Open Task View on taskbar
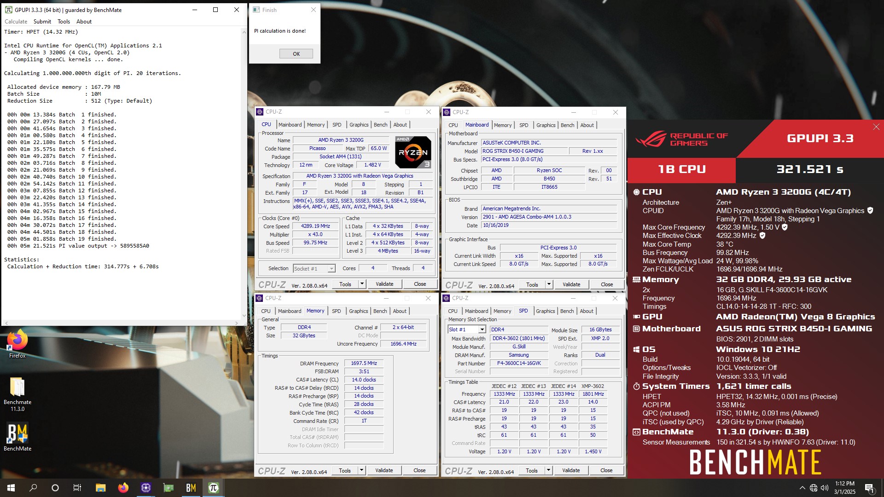 (x=77, y=488)
